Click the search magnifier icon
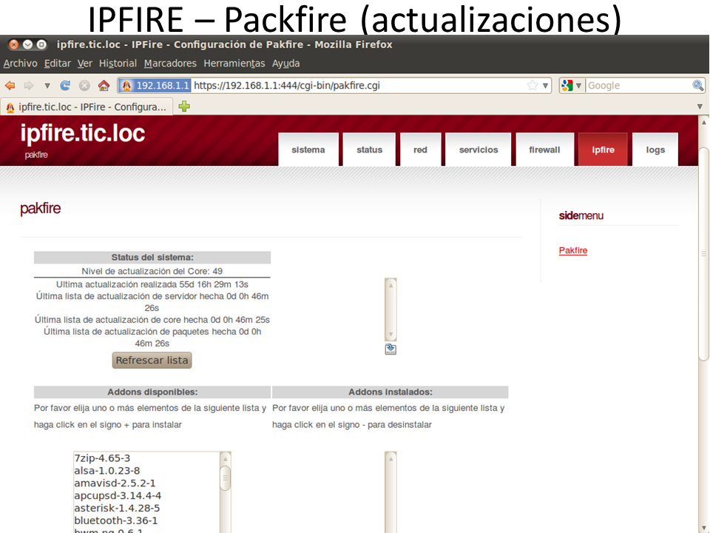710x533 pixels. [x=697, y=85]
